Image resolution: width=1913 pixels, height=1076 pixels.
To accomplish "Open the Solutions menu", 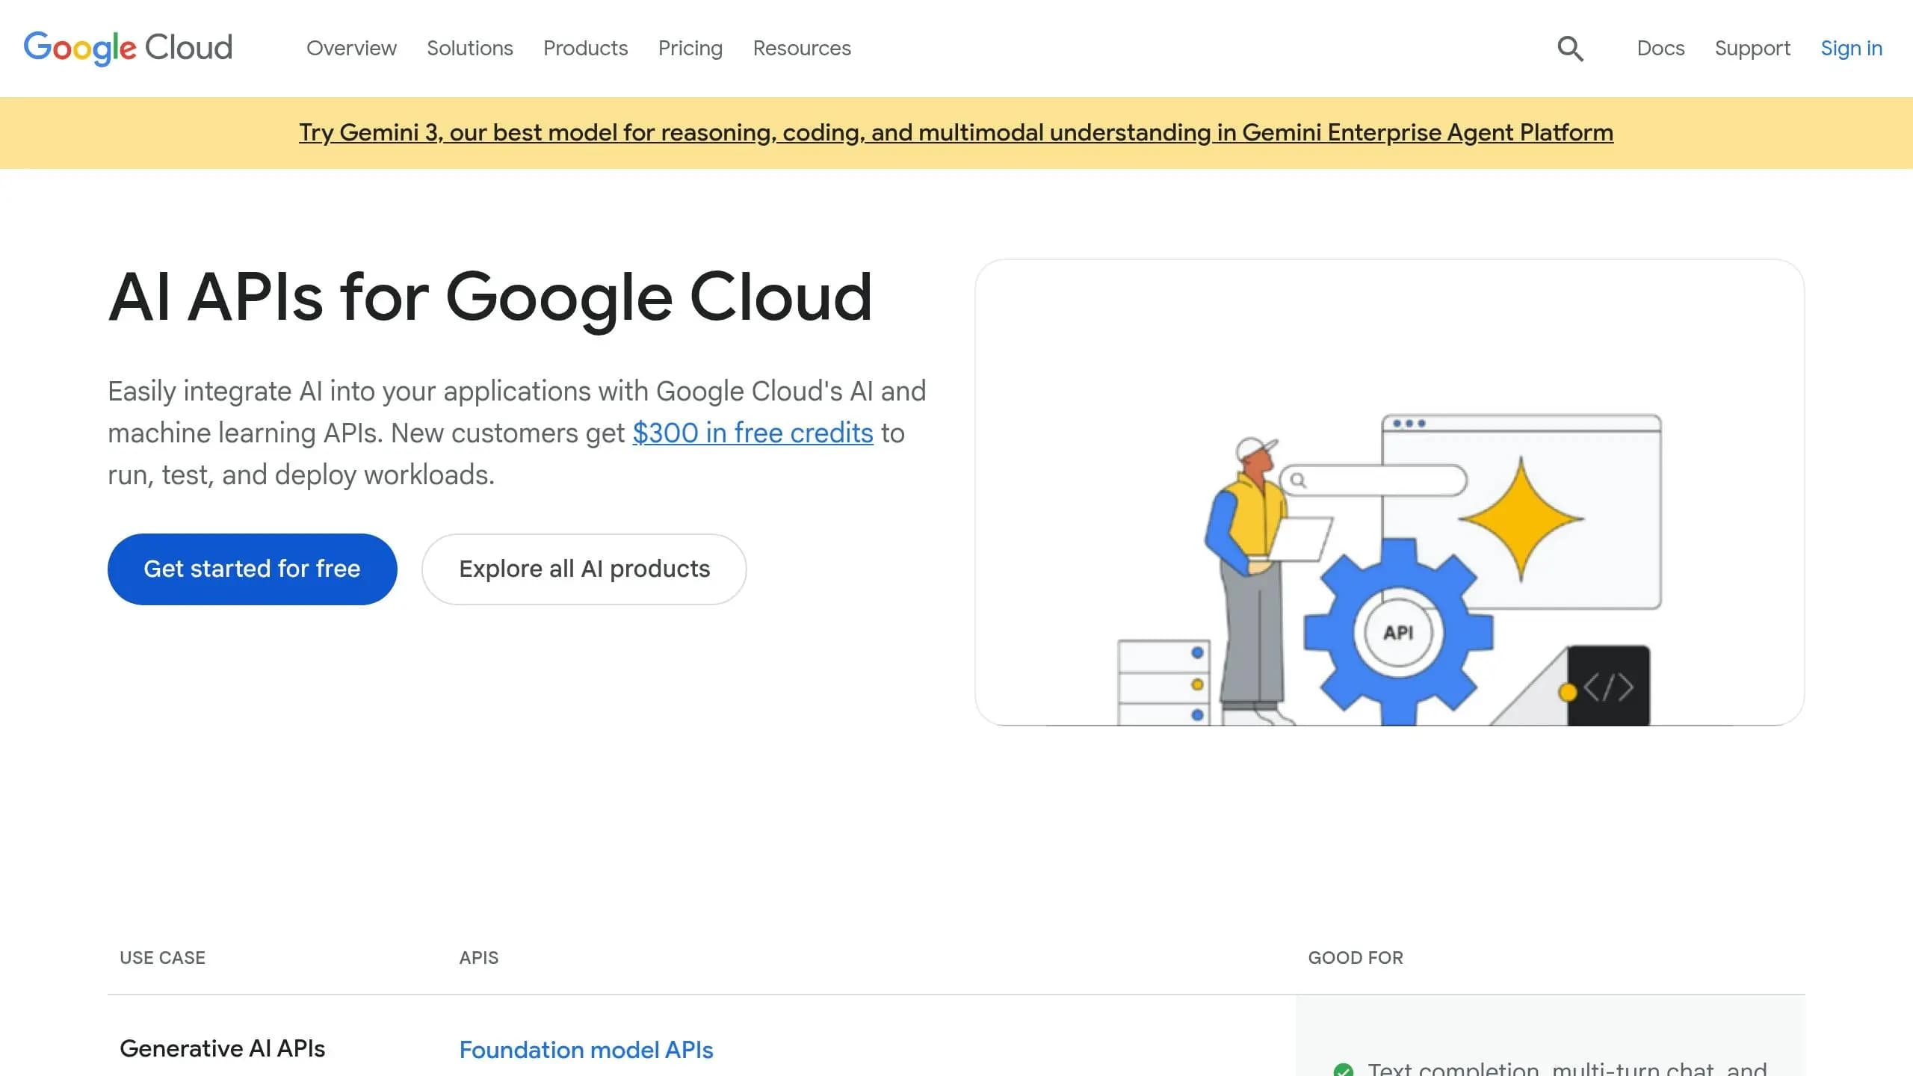I will tap(470, 48).
